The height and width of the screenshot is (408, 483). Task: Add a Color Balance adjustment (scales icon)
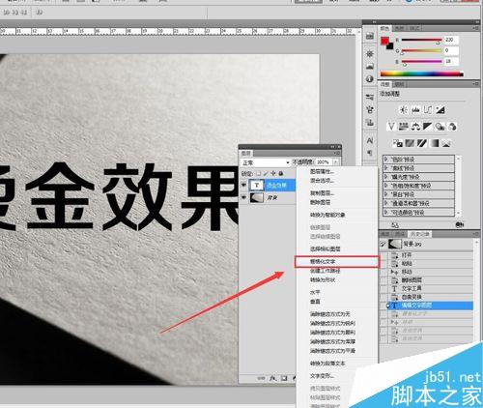click(x=415, y=127)
